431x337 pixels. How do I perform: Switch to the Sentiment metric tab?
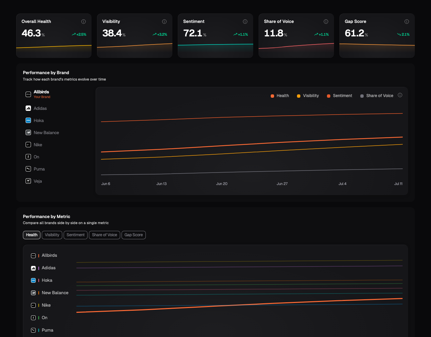click(x=75, y=235)
